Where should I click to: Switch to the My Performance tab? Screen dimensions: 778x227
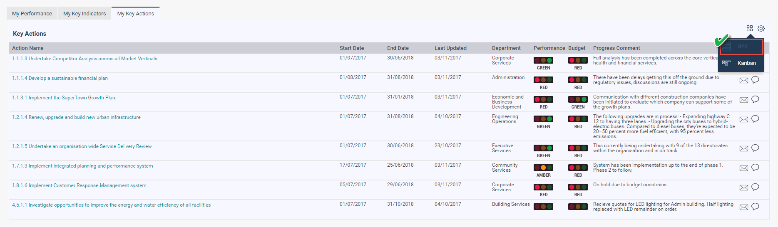pos(32,13)
